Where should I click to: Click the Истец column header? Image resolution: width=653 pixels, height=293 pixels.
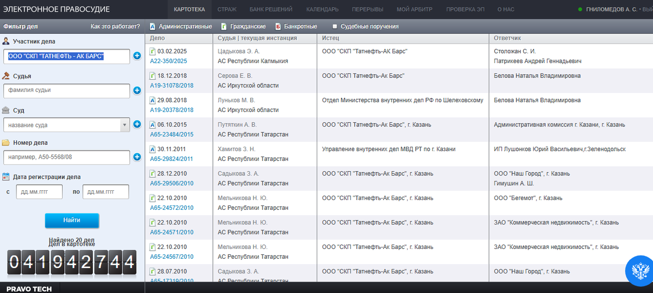[330, 38]
